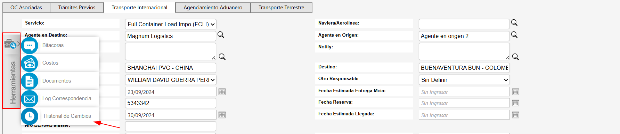This screenshot has height=134, width=620.
Task: Switch to the Transporte Terrestre tab
Action: click(x=282, y=8)
